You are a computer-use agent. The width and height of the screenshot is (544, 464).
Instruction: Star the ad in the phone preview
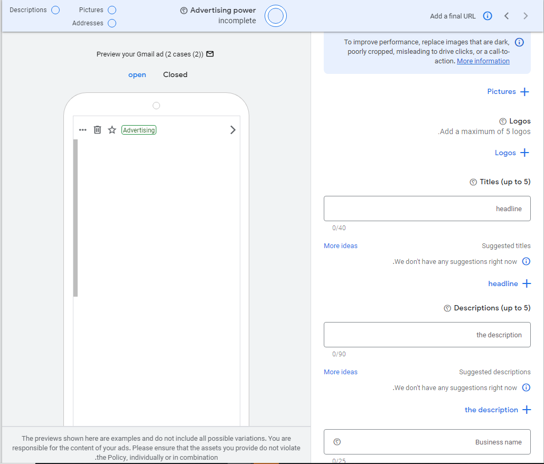pyautogui.click(x=112, y=130)
